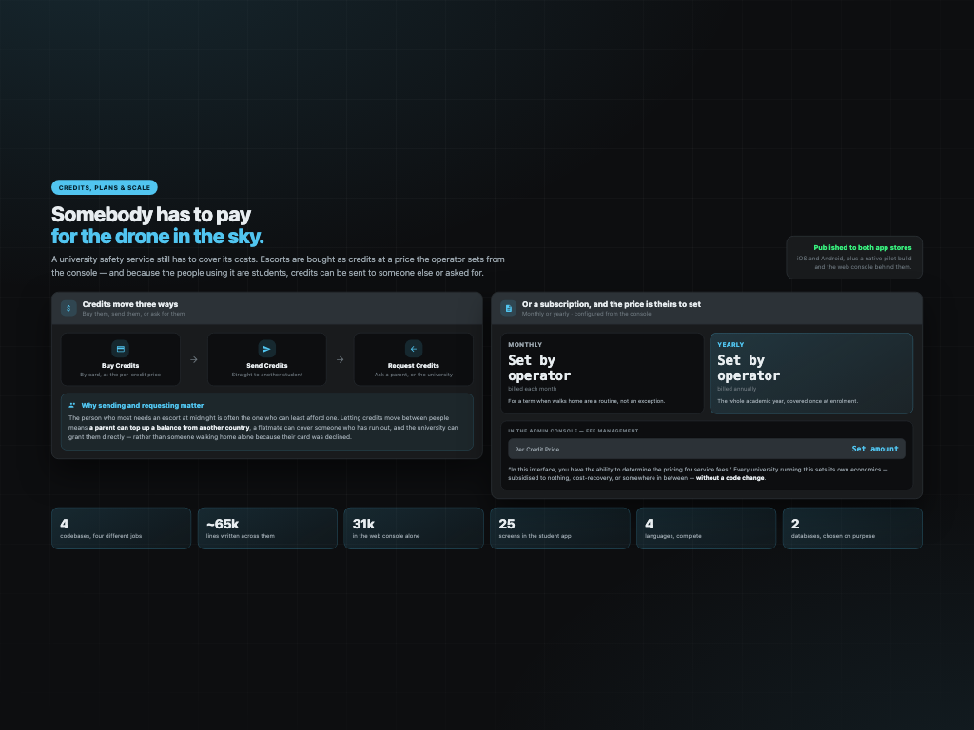
Task: Click "Monthly or yearly - configured from the console" subtitle
Action: point(586,314)
